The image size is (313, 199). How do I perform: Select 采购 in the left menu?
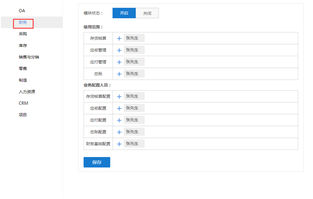pyautogui.click(x=23, y=34)
